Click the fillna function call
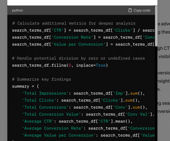This screenshot has height=141, width=170. [x=60, y=65]
